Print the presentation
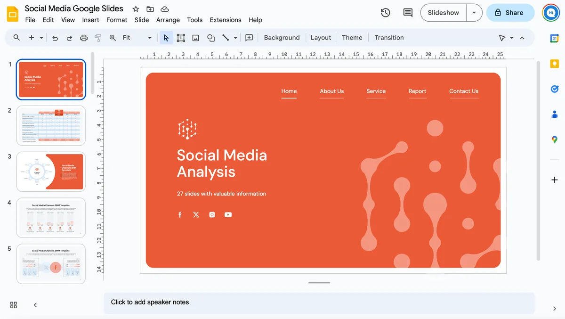 coord(84,38)
